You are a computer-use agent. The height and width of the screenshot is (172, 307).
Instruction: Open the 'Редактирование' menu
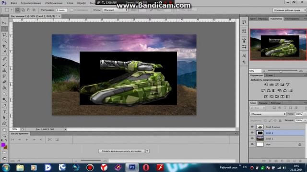[31, 3]
